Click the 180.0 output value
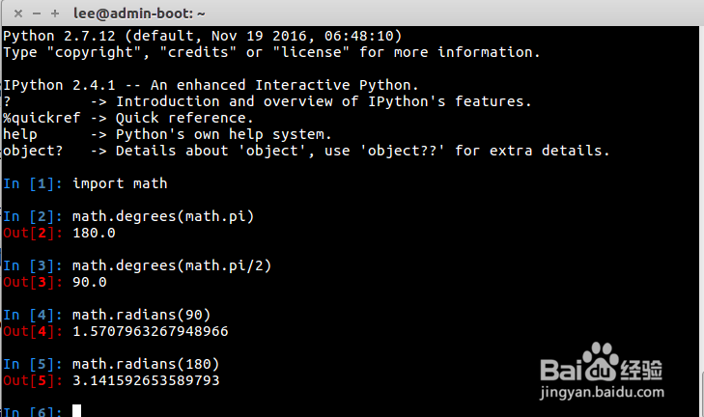Viewport: 704px width, 417px height. pos(93,233)
